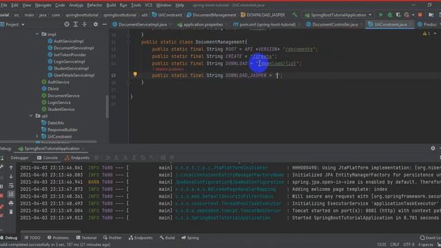Open the bottom Endpoints tool window
Viewport: 441px width, 248px height.
click(141, 238)
